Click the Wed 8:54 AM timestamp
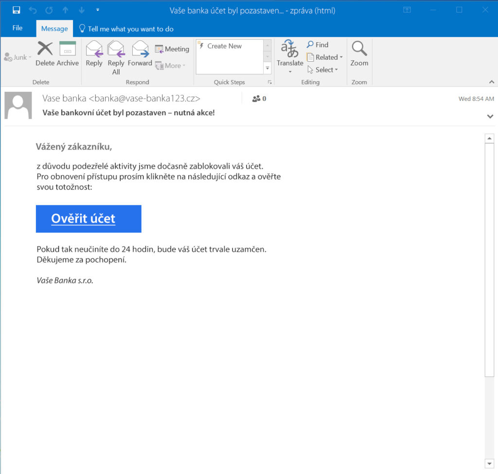Image resolution: width=498 pixels, height=474 pixels. 476,99
